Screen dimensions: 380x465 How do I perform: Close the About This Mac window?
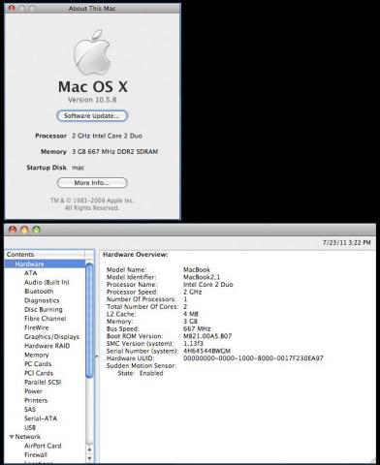tap(12, 8)
